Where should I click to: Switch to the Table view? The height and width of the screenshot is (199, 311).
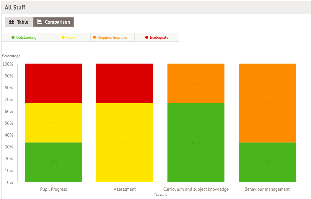(x=18, y=22)
